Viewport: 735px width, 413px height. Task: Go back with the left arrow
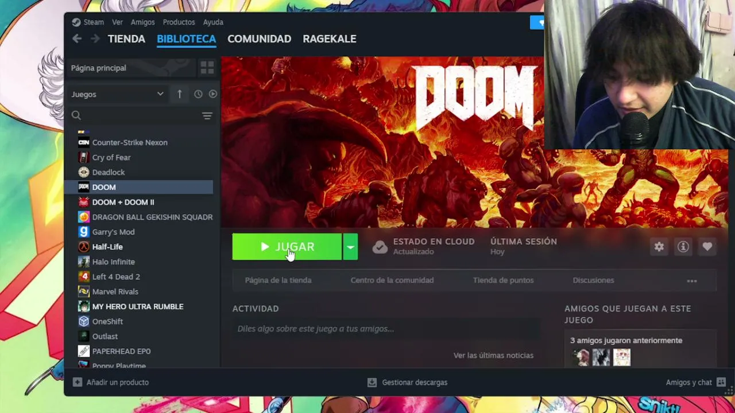click(77, 38)
